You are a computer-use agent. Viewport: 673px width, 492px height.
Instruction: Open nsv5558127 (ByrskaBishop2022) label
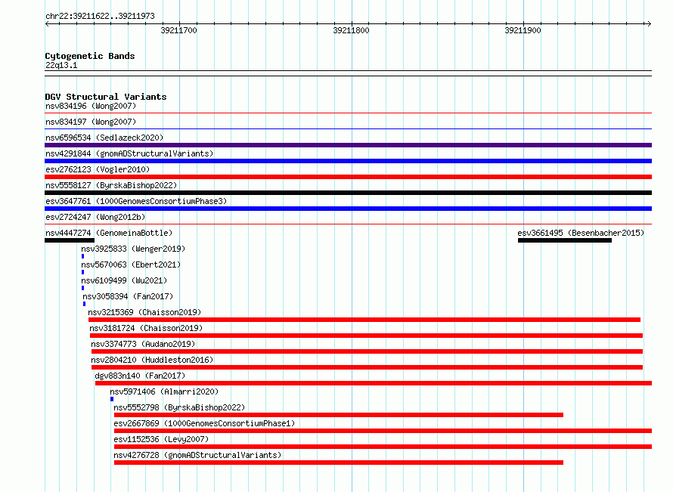pyautogui.click(x=111, y=185)
